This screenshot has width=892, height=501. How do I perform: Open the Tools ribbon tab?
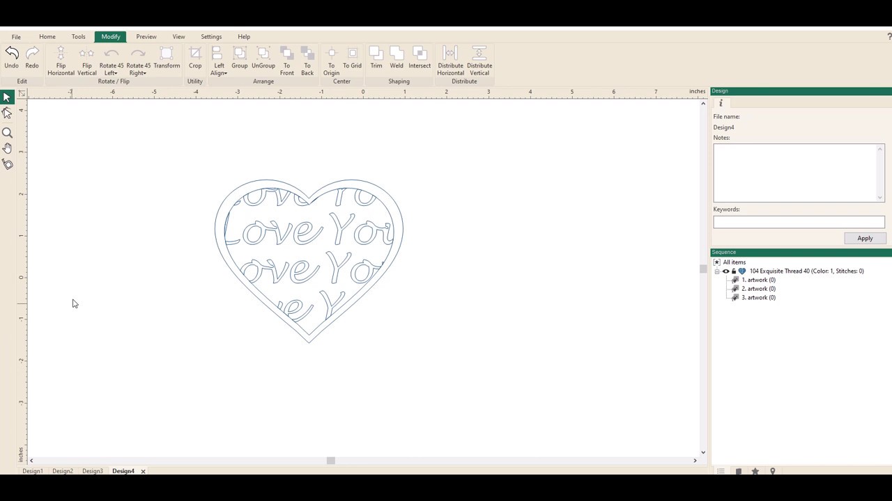point(78,37)
